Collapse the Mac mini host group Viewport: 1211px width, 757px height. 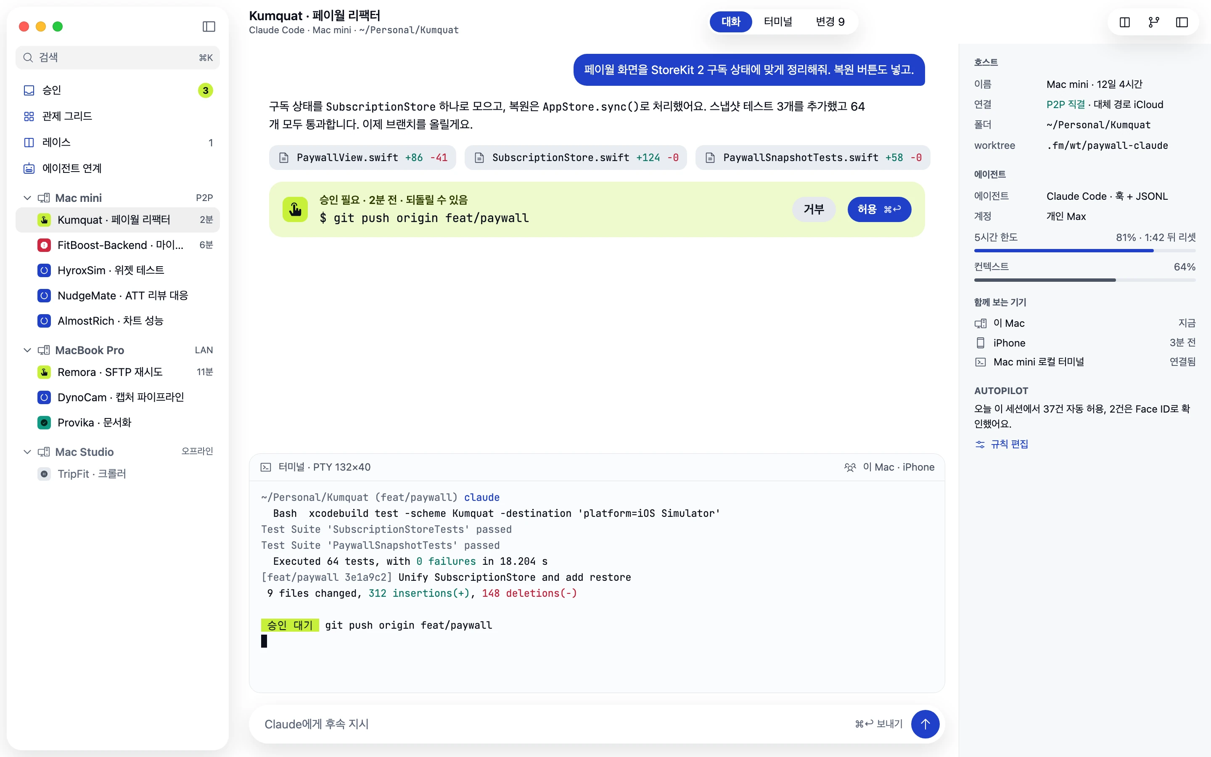tap(27, 198)
